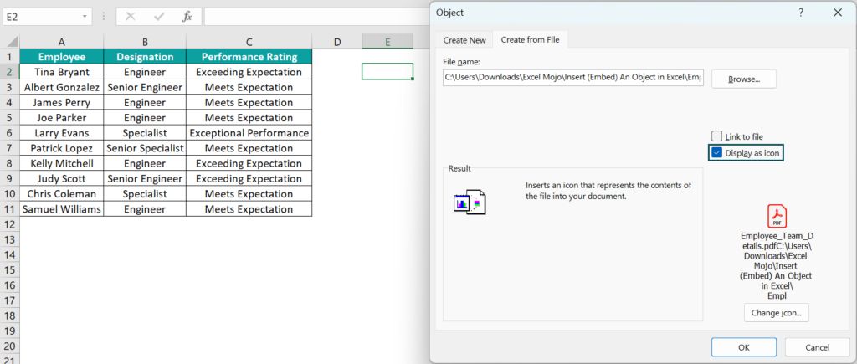The image size is (857, 364).
Task: Select column E header
Action: [387, 42]
